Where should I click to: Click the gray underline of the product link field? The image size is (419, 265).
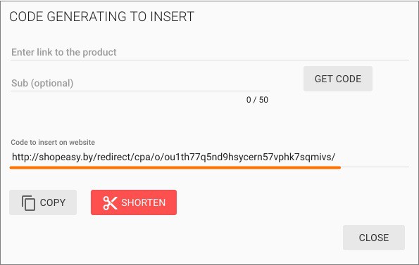click(x=210, y=60)
